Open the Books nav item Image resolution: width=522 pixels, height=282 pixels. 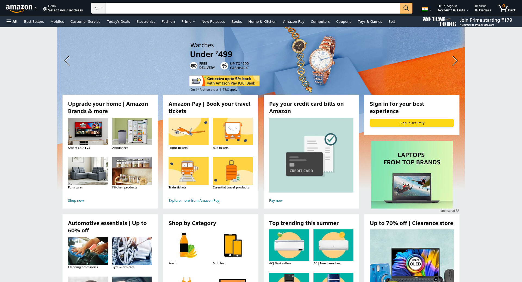(x=237, y=21)
